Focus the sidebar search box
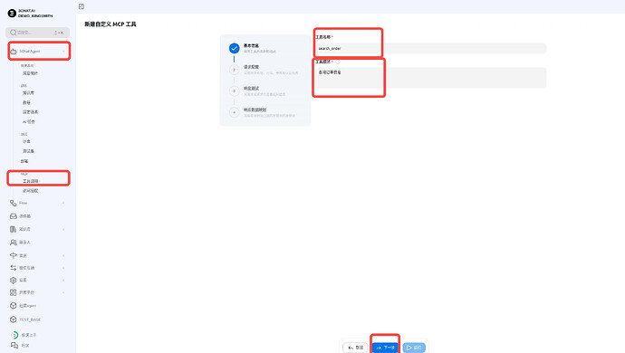 [x=37, y=33]
